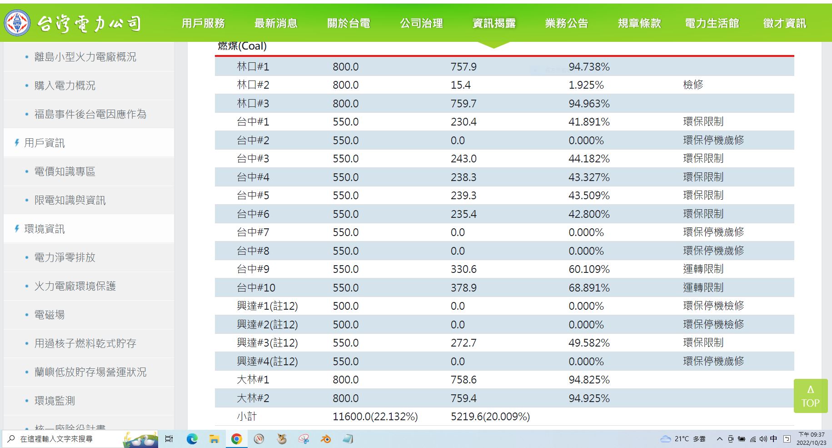The height and width of the screenshot is (448, 832).
Task: Open the 最新消息 menu
Action: tap(276, 23)
